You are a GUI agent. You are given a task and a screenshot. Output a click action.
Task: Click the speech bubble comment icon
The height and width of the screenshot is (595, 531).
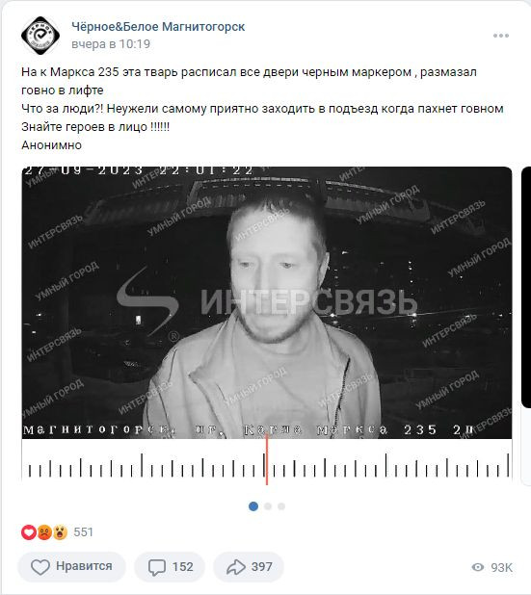click(156, 567)
